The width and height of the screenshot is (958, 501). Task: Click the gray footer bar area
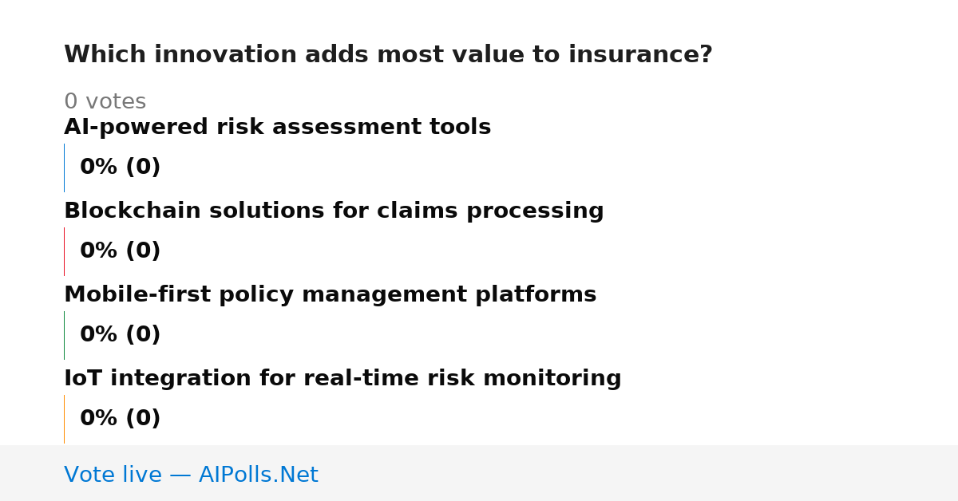tap(479, 473)
